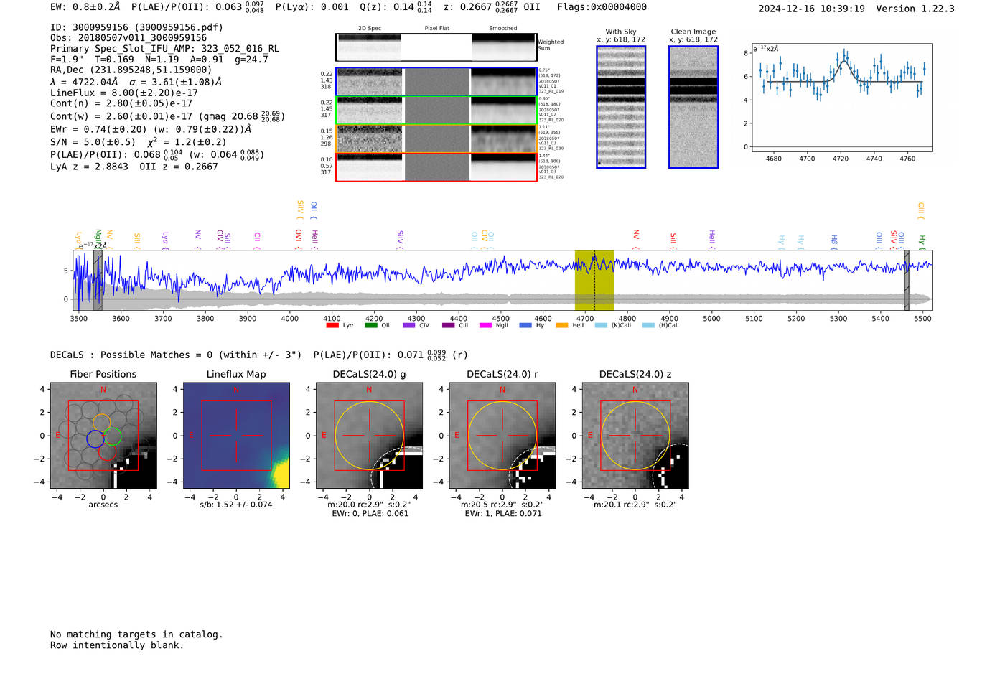Click the s/b: 1.52 +/- 0.074 caption
Image resolution: width=1005 pixels, height=684 pixels.
pyautogui.click(x=236, y=505)
